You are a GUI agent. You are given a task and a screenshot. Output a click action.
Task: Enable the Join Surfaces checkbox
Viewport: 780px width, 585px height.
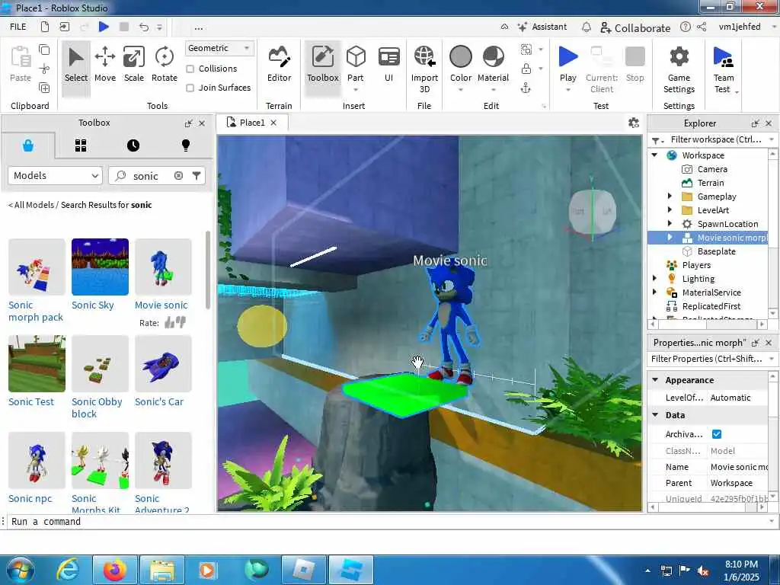point(190,88)
